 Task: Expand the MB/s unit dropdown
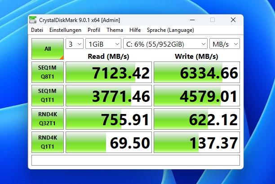click(x=225, y=44)
